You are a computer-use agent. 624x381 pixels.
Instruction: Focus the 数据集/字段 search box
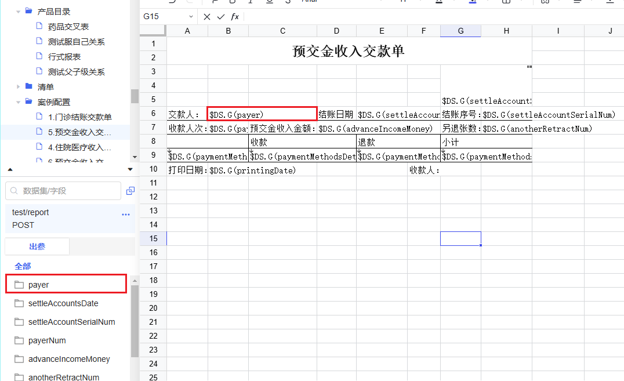(x=63, y=191)
